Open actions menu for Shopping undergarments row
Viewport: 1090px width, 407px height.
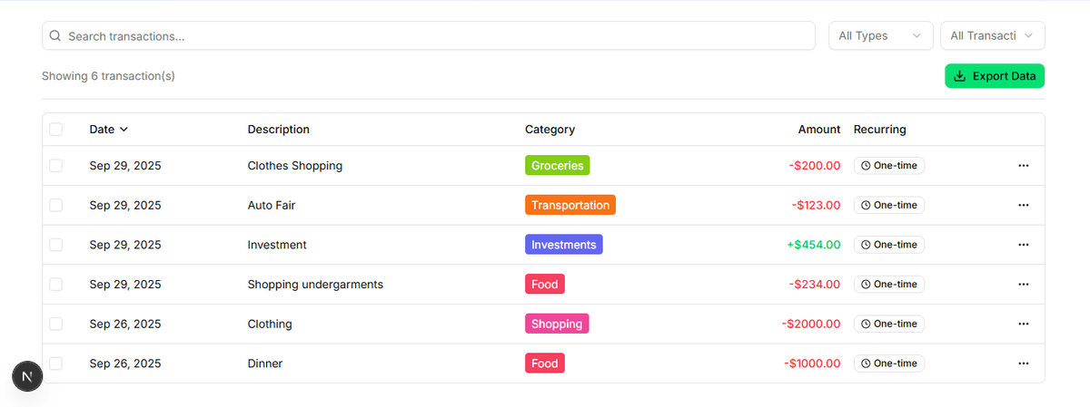pyautogui.click(x=1024, y=285)
